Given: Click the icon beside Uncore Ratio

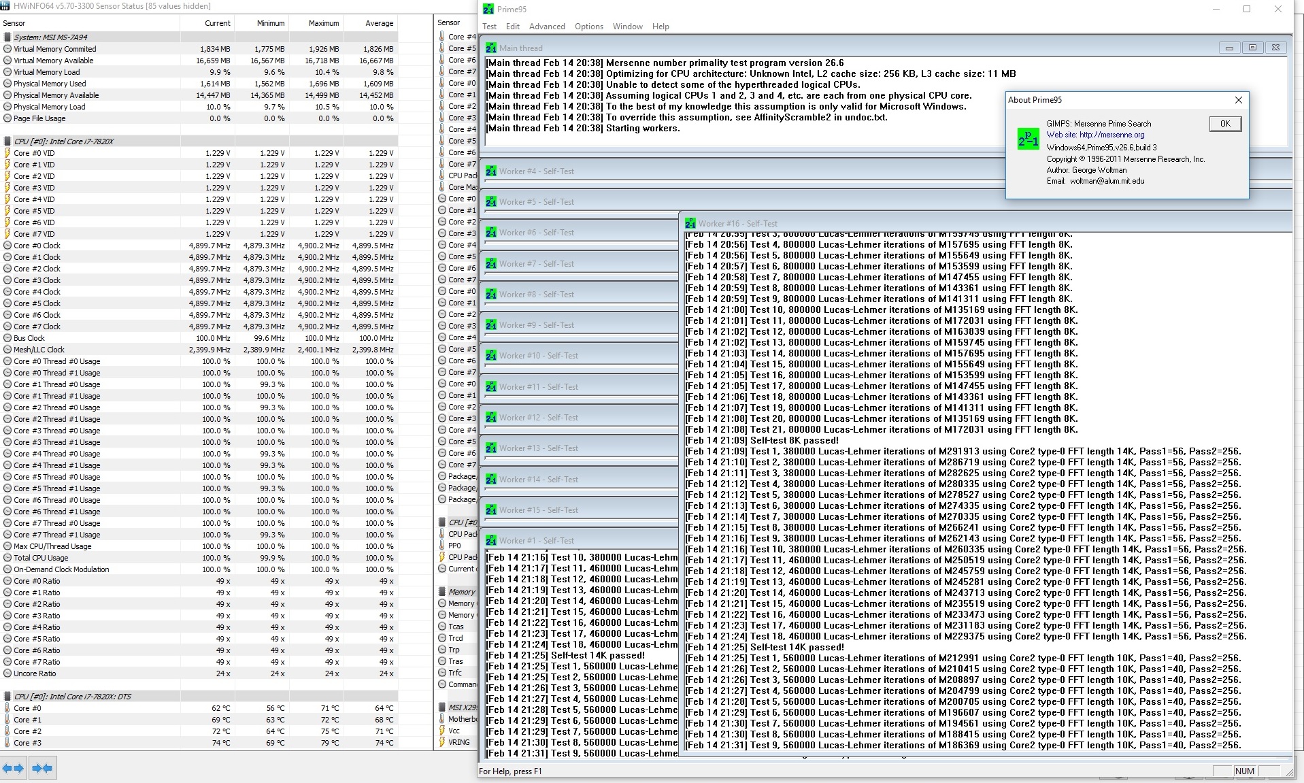Looking at the screenshot, I should [x=7, y=673].
